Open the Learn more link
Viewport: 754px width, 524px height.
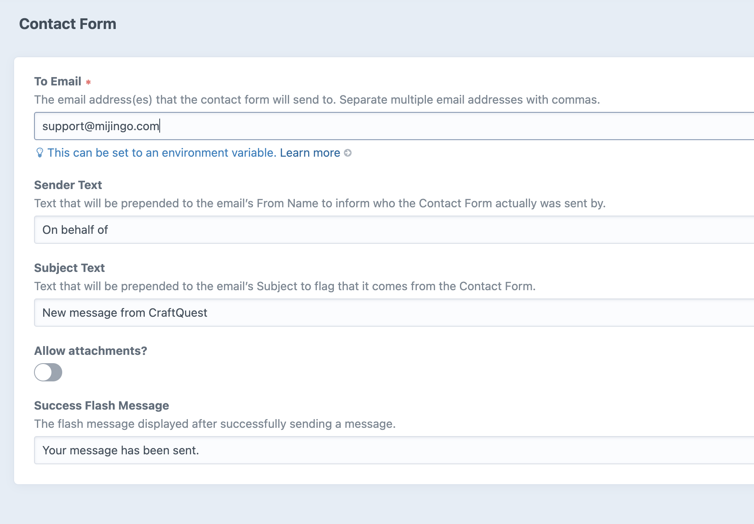click(310, 153)
